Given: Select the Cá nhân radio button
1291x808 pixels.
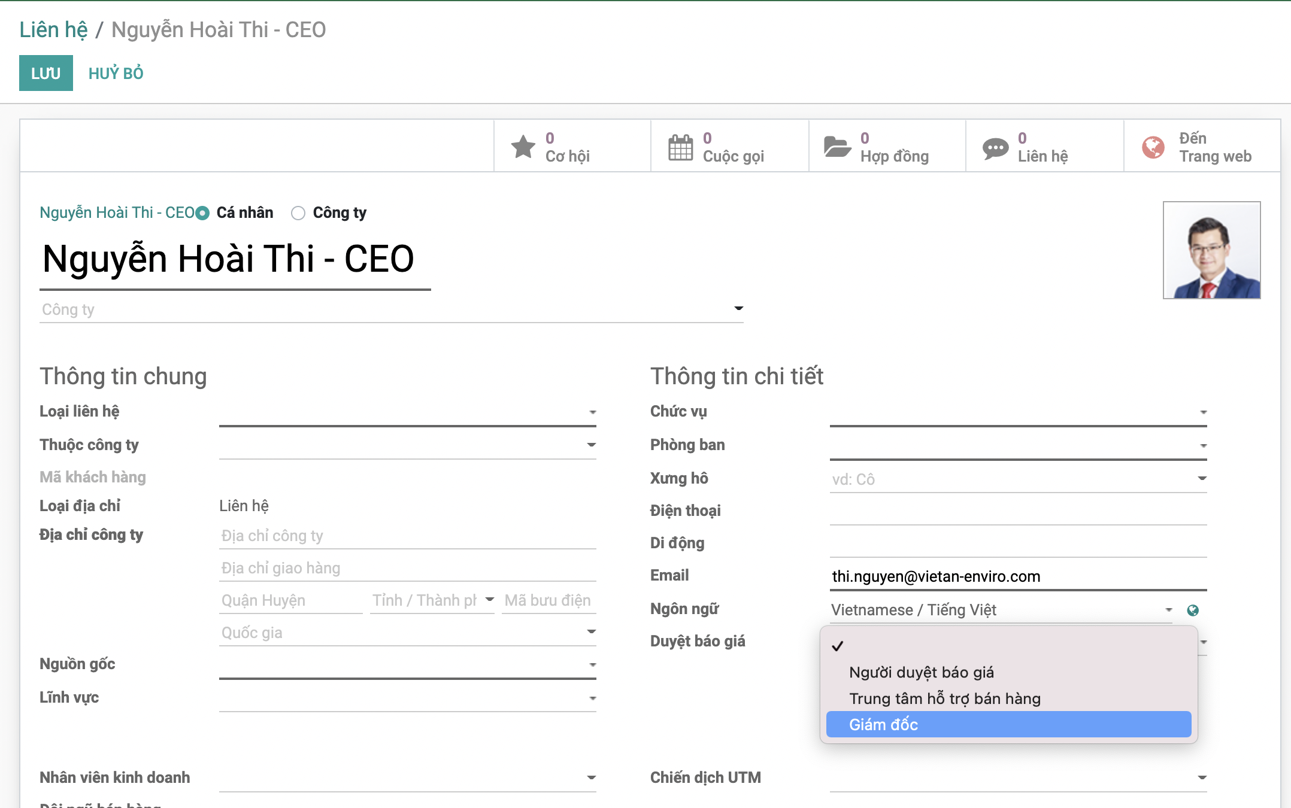Looking at the screenshot, I should coord(203,213).
